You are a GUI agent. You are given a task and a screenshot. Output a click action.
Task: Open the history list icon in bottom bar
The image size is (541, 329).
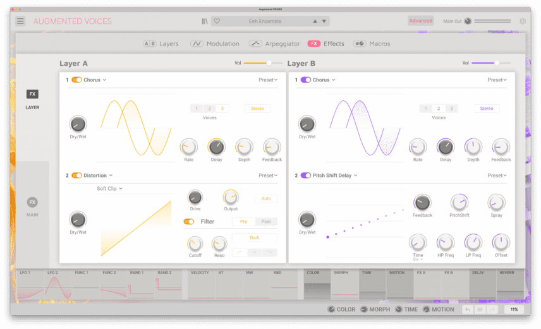tap(480, 309)
